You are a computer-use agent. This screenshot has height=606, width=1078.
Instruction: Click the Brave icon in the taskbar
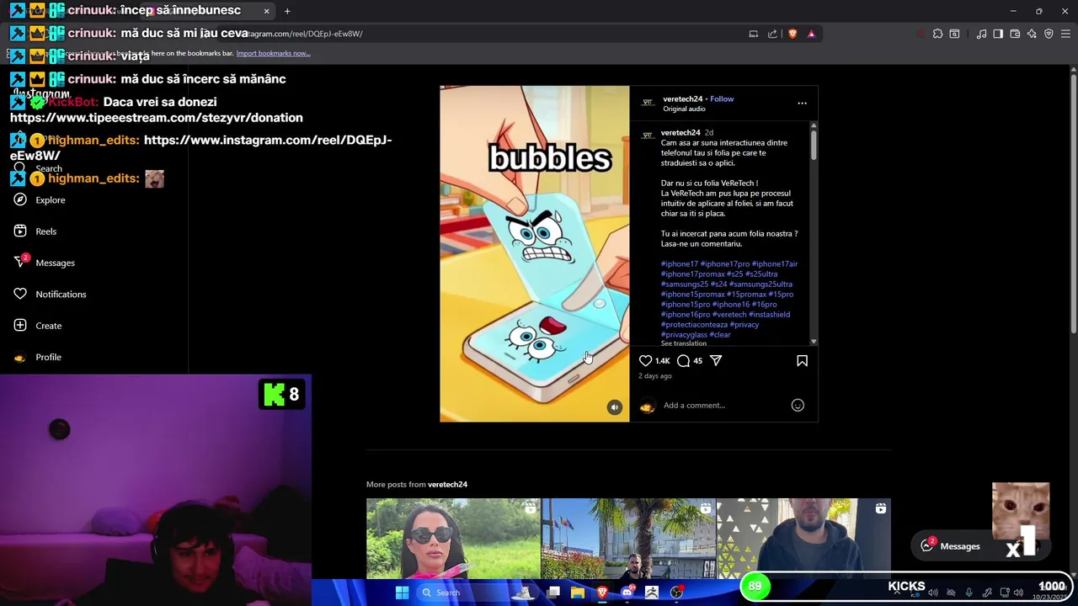(602, 593)
